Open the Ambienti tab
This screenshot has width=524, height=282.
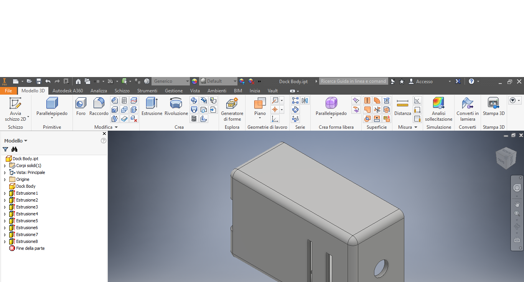217,91
